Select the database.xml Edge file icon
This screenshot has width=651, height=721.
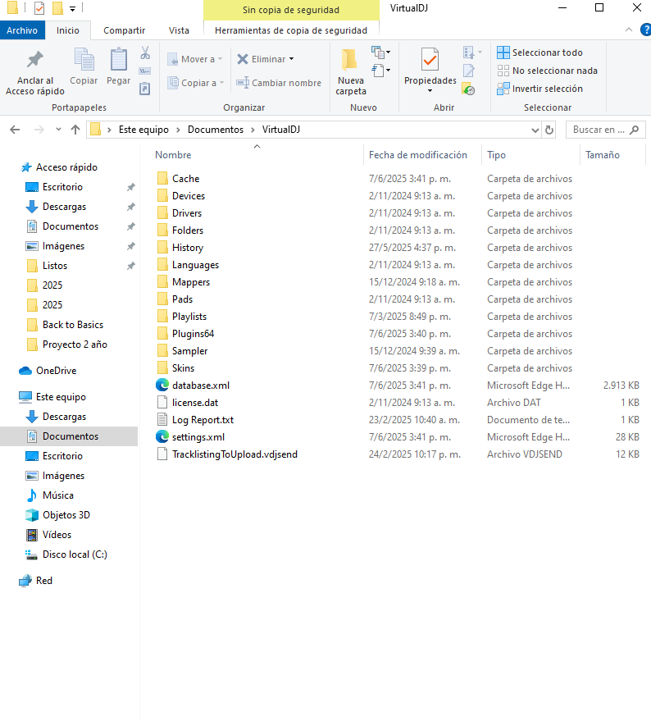coord(162,385)
